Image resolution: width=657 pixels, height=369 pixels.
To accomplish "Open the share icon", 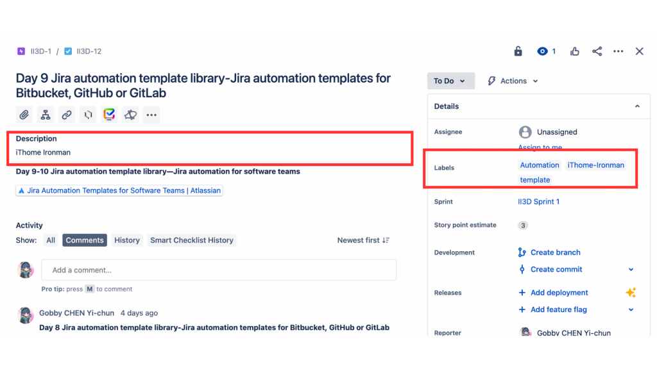I will 597,51.
